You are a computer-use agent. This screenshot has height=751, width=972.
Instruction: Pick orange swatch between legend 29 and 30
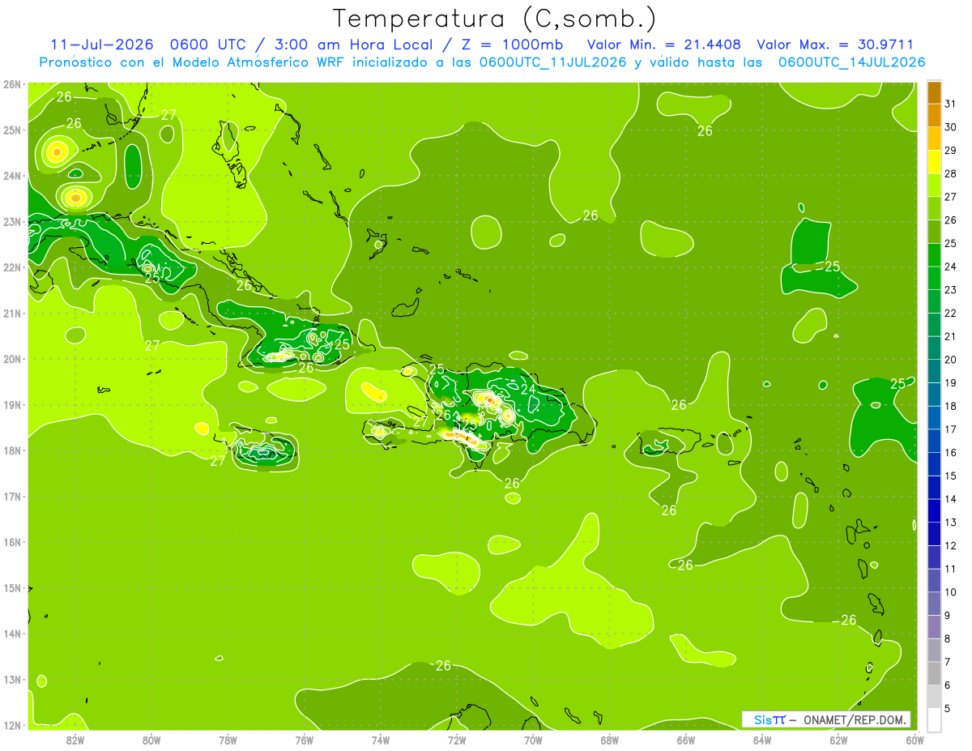pos(934,139)
